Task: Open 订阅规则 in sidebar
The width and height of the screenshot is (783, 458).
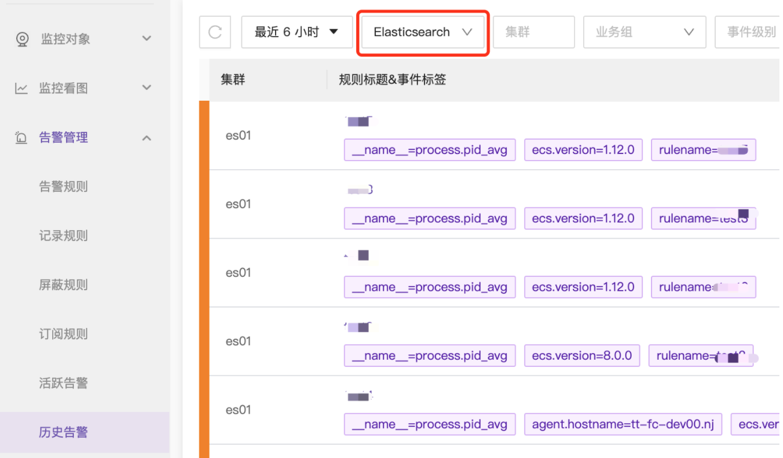Action: (x=64, y=335)
